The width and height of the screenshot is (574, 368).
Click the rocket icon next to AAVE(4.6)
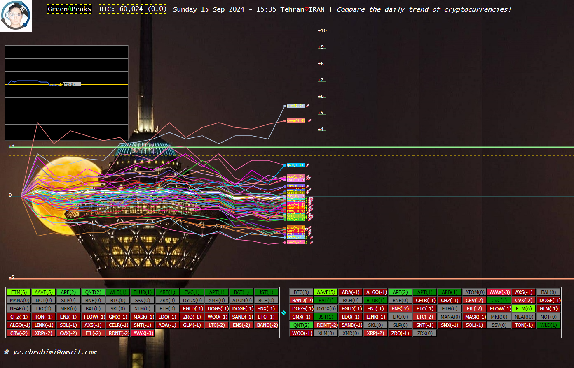(x=309, y=120)
